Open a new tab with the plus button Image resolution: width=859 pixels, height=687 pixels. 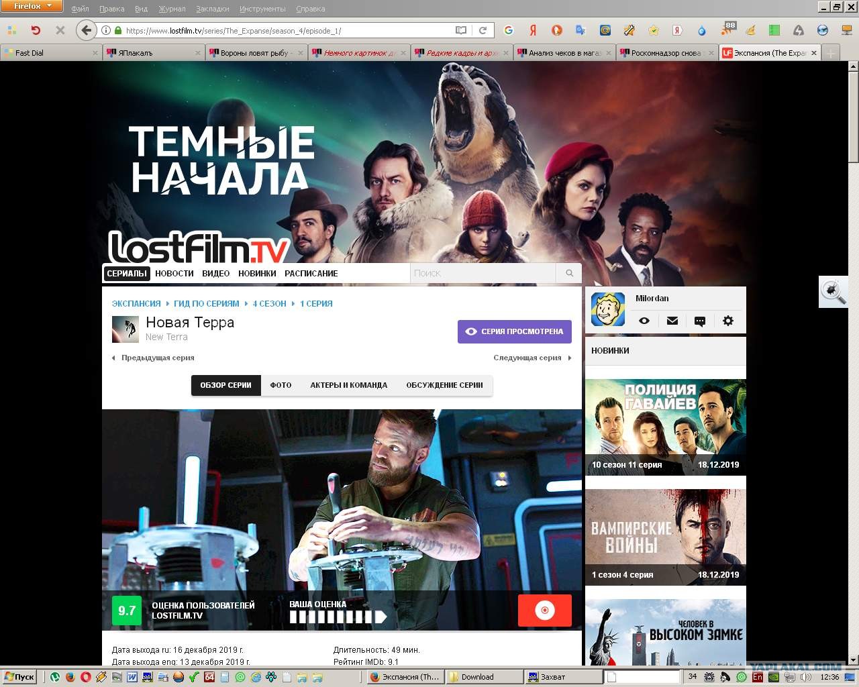(x=831, y=53)
